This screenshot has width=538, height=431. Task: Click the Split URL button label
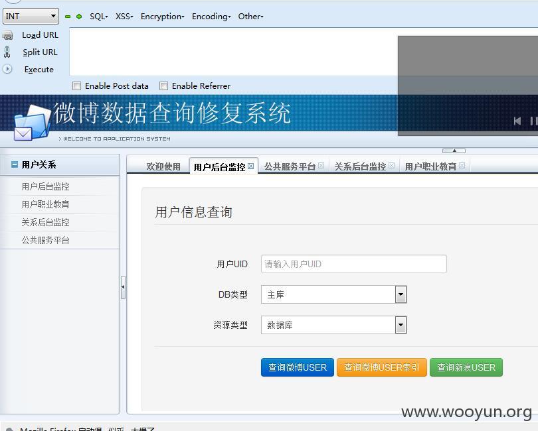tap(40, 52)
